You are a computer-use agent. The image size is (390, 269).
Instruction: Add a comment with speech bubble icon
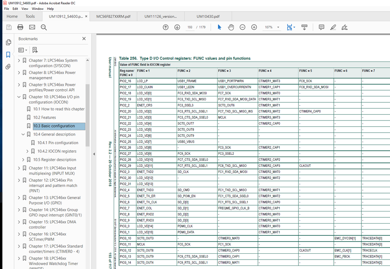click(x=321, y=27)
